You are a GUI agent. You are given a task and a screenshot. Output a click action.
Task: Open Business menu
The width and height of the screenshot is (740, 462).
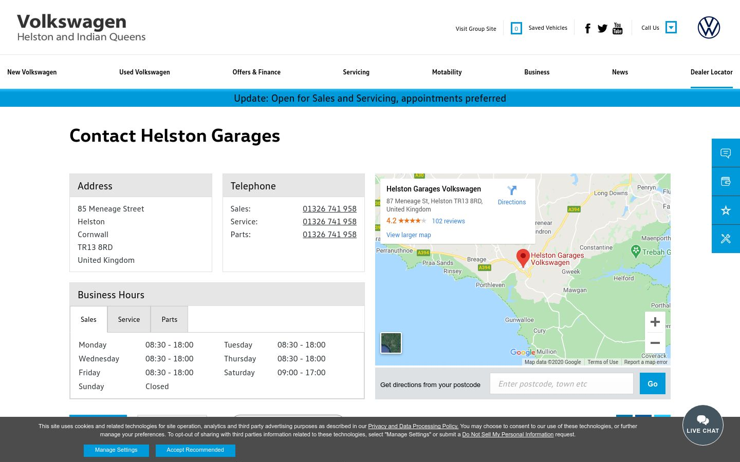click(537, 72)
